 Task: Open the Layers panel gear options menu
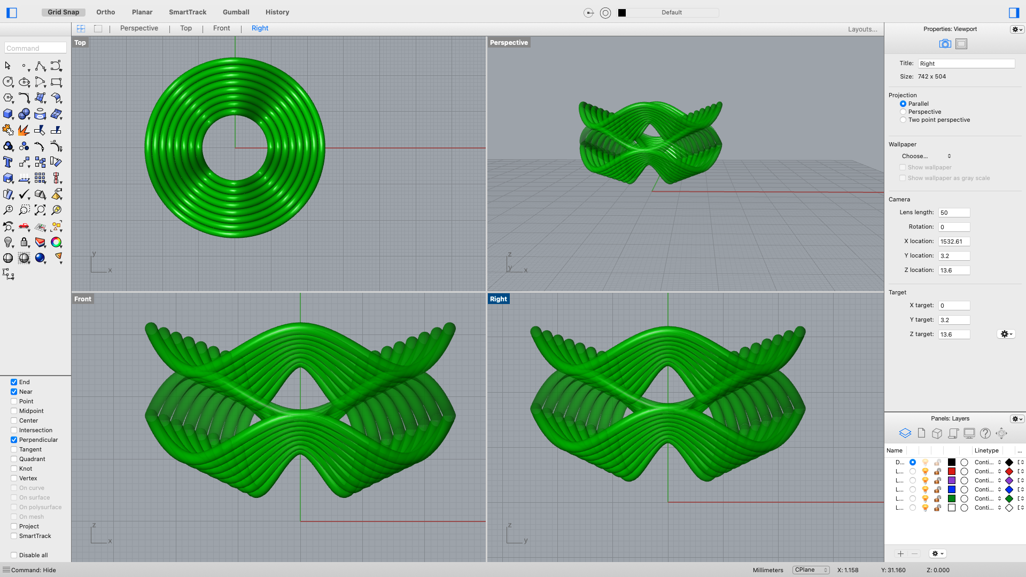click(x=1016, y=419)
